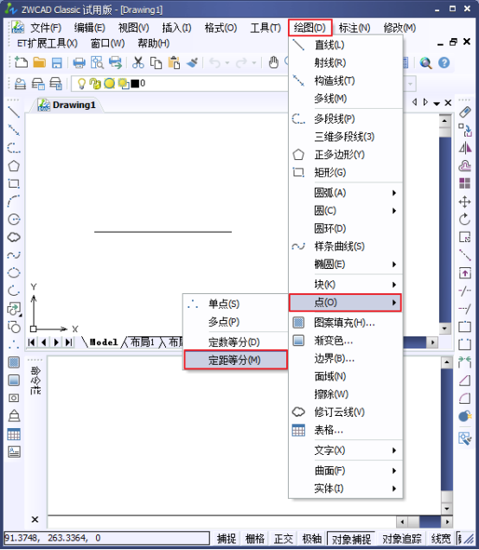Click the Match Properties brush icon

click(192, 63)
